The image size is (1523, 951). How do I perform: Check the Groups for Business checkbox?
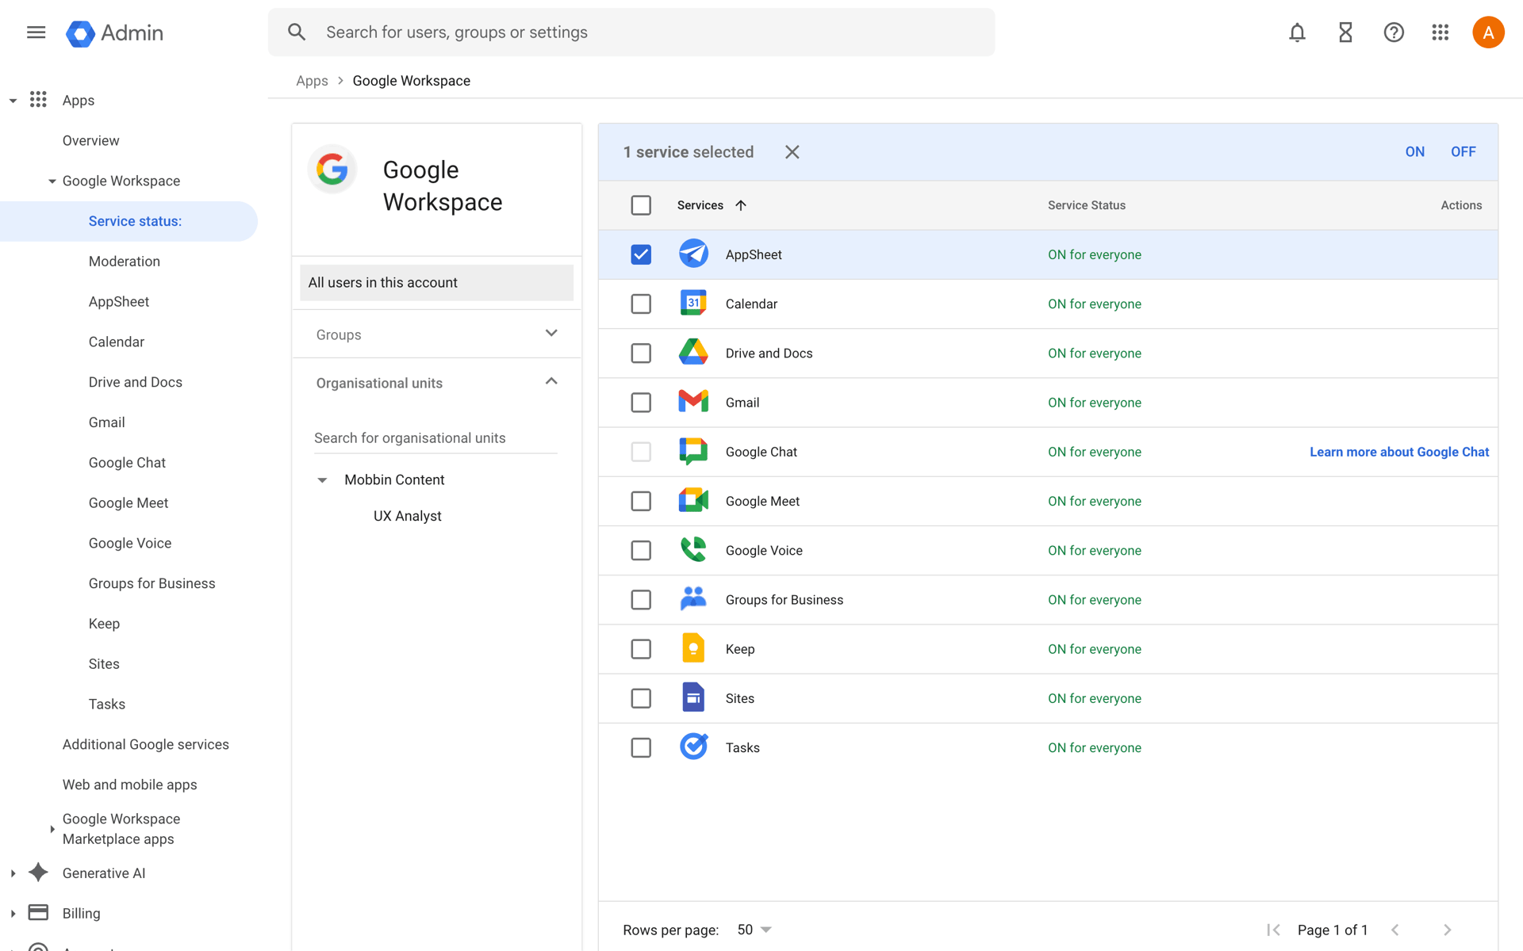tap(641, 599)
